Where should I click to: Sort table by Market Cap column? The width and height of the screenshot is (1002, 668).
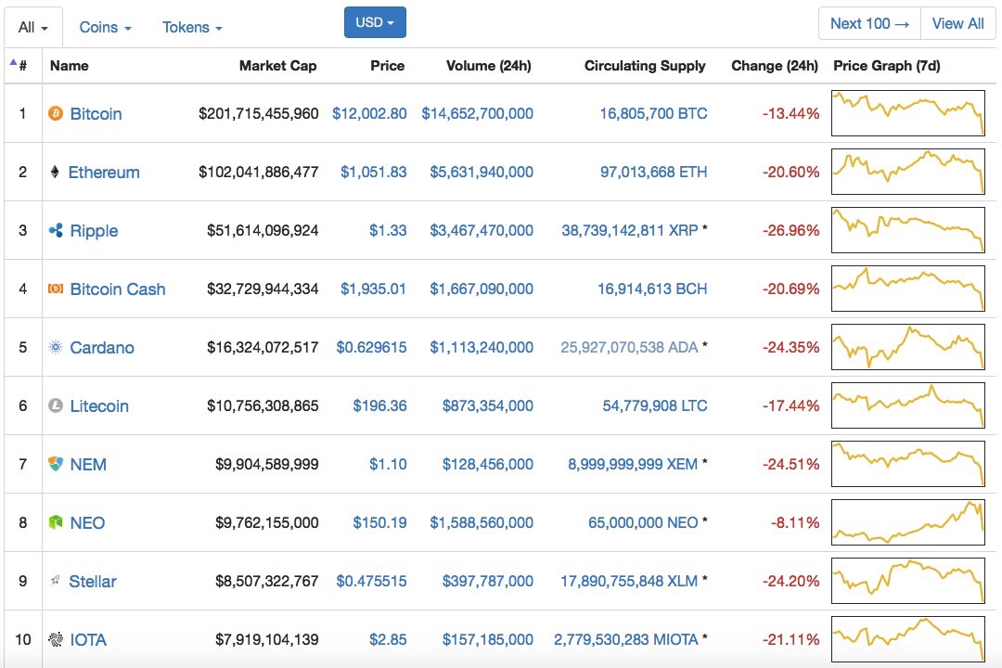278,66
